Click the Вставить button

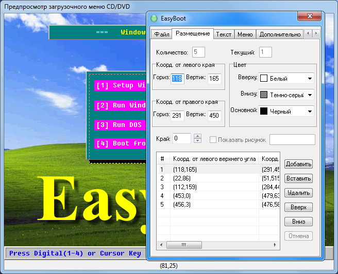(298, 178)
